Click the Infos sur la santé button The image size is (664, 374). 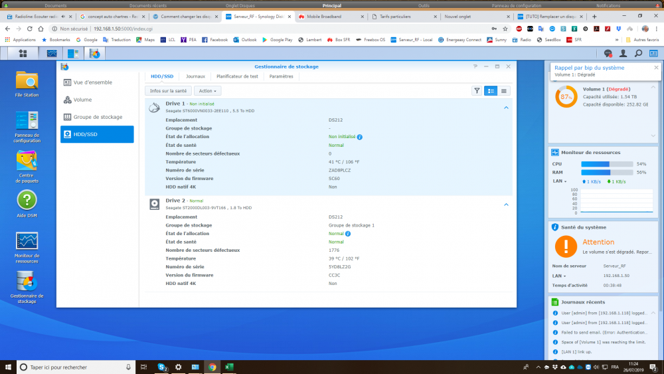[169, 90]
